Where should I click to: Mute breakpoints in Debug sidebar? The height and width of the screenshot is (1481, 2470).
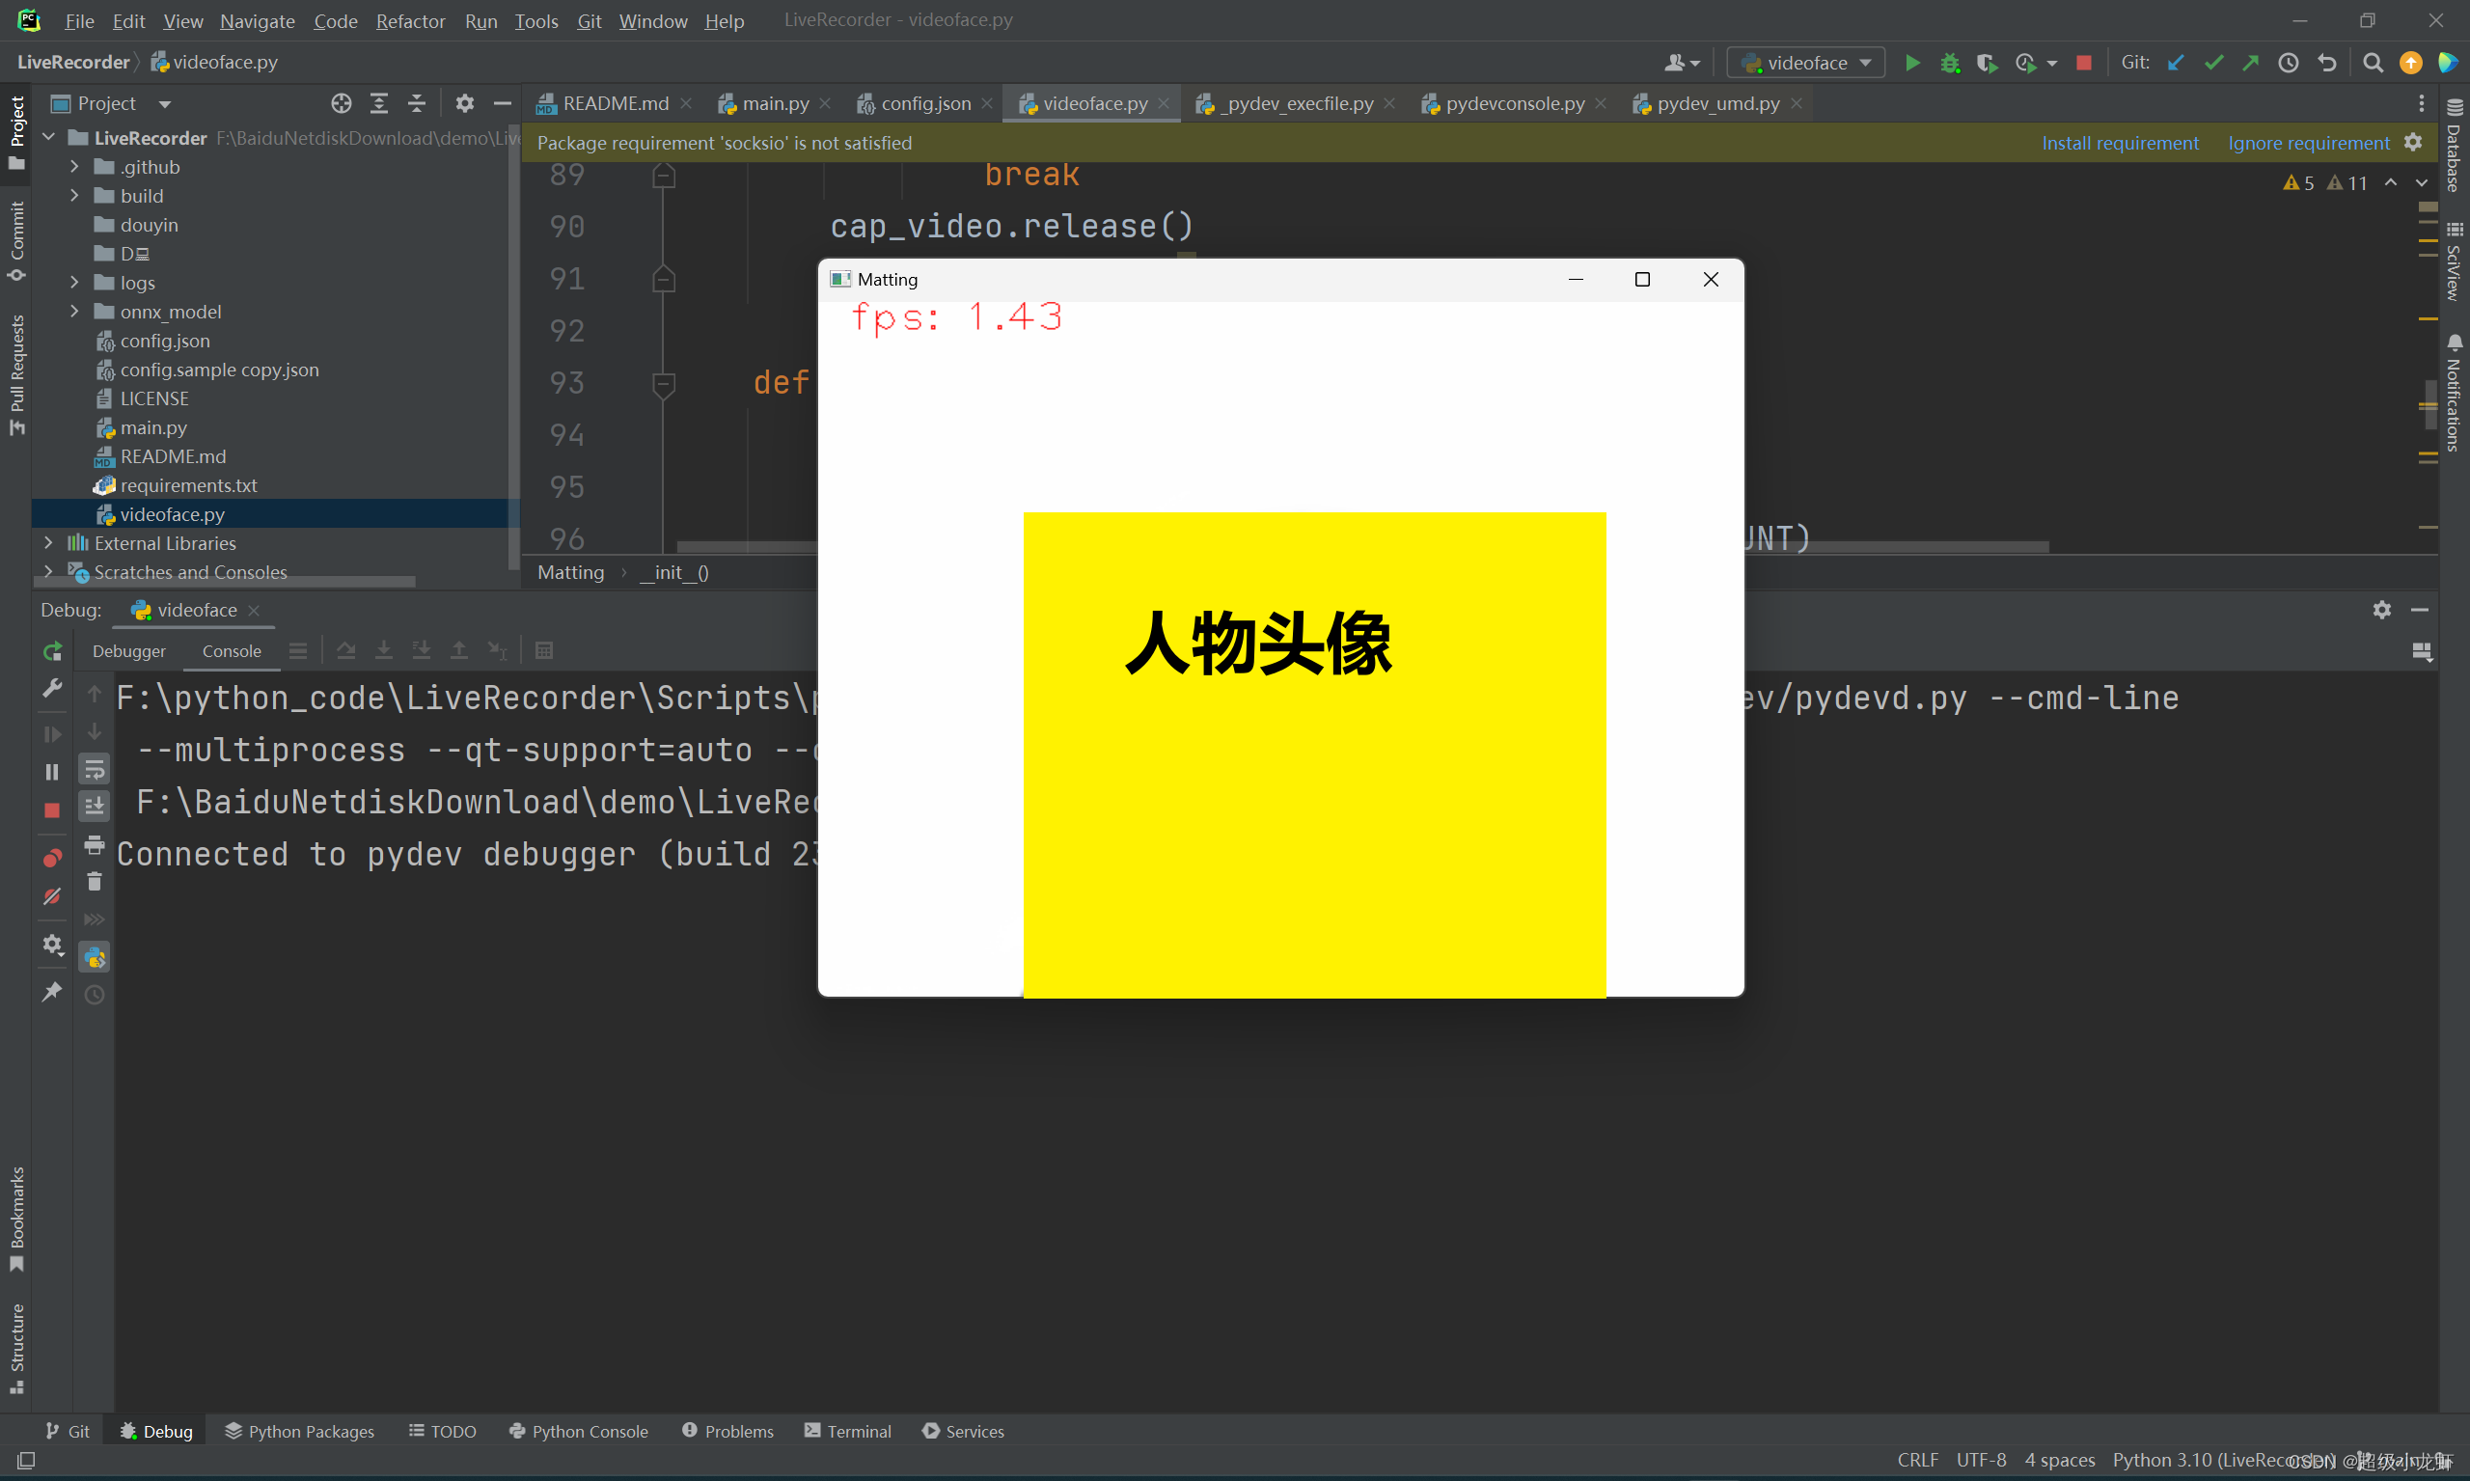(52, 896)
